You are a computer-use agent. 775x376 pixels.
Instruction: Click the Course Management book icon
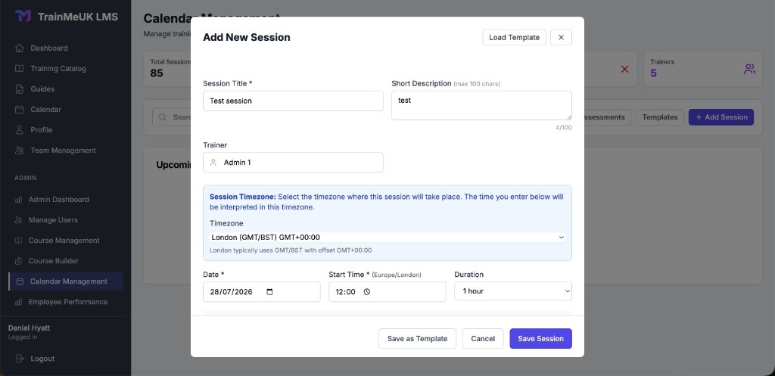(18, 240)
